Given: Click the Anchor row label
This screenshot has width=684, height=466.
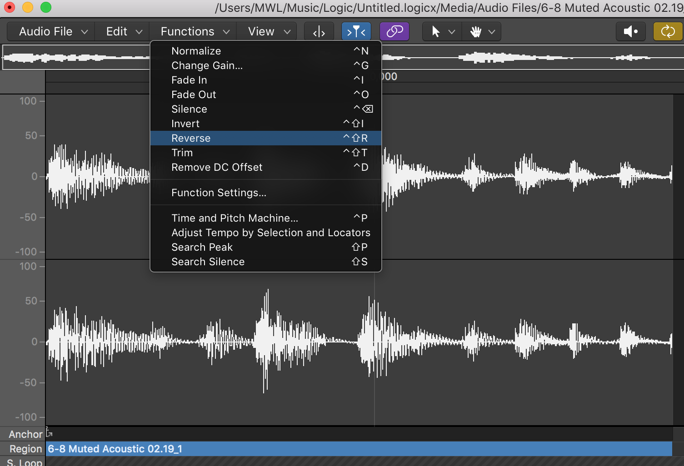Looking at the screenshot, I should pos(25,434).
